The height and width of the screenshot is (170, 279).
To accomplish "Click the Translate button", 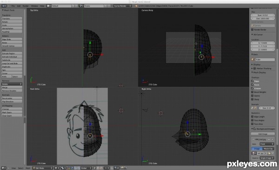I will click(12, 19).
